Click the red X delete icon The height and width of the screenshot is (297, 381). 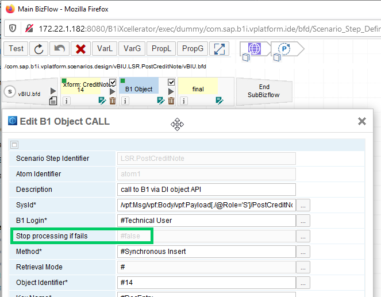coord(80,49)
